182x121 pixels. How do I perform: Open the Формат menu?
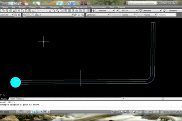(x=33, y=7)
